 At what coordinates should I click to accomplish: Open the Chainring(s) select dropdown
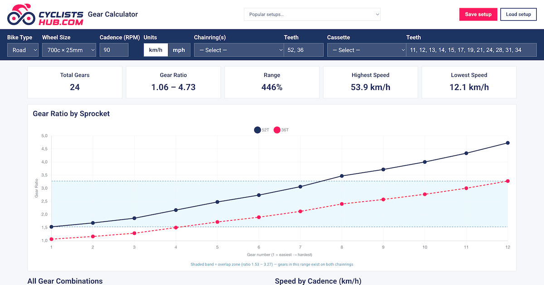[239, 50]
